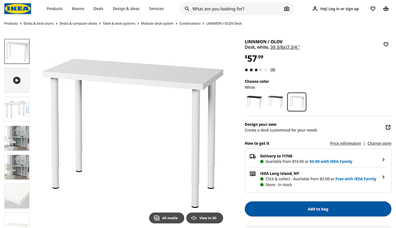Open the Deals menu item
396x228 pixels.
pyautogui.click(x=98, y=8)
